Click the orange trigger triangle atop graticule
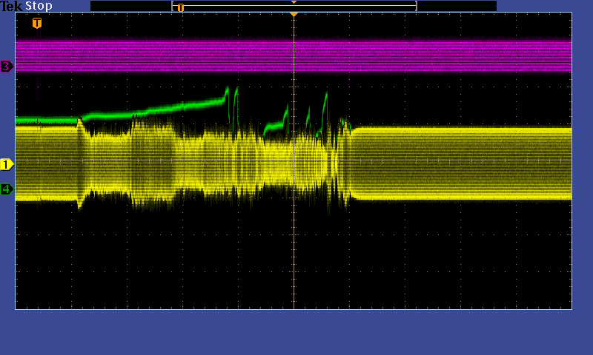This screenshot has height=355, width=593. [294, 14]
